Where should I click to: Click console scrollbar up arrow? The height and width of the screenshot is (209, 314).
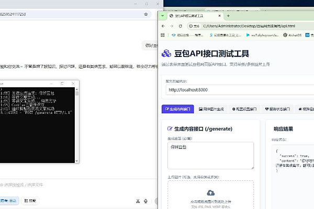tap(77, 89)
